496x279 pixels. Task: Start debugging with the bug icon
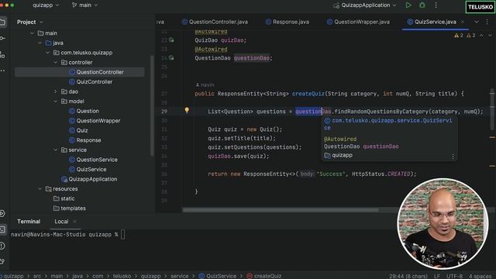coord(422,5)
